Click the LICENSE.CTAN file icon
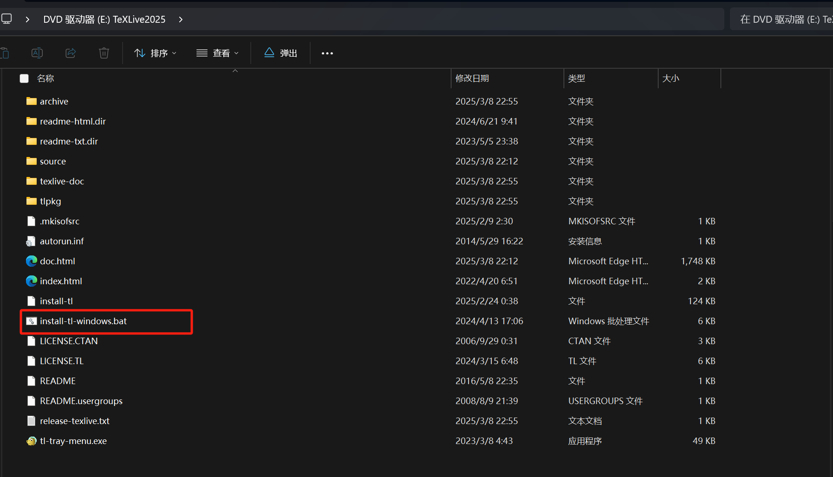 pos(32,341)
